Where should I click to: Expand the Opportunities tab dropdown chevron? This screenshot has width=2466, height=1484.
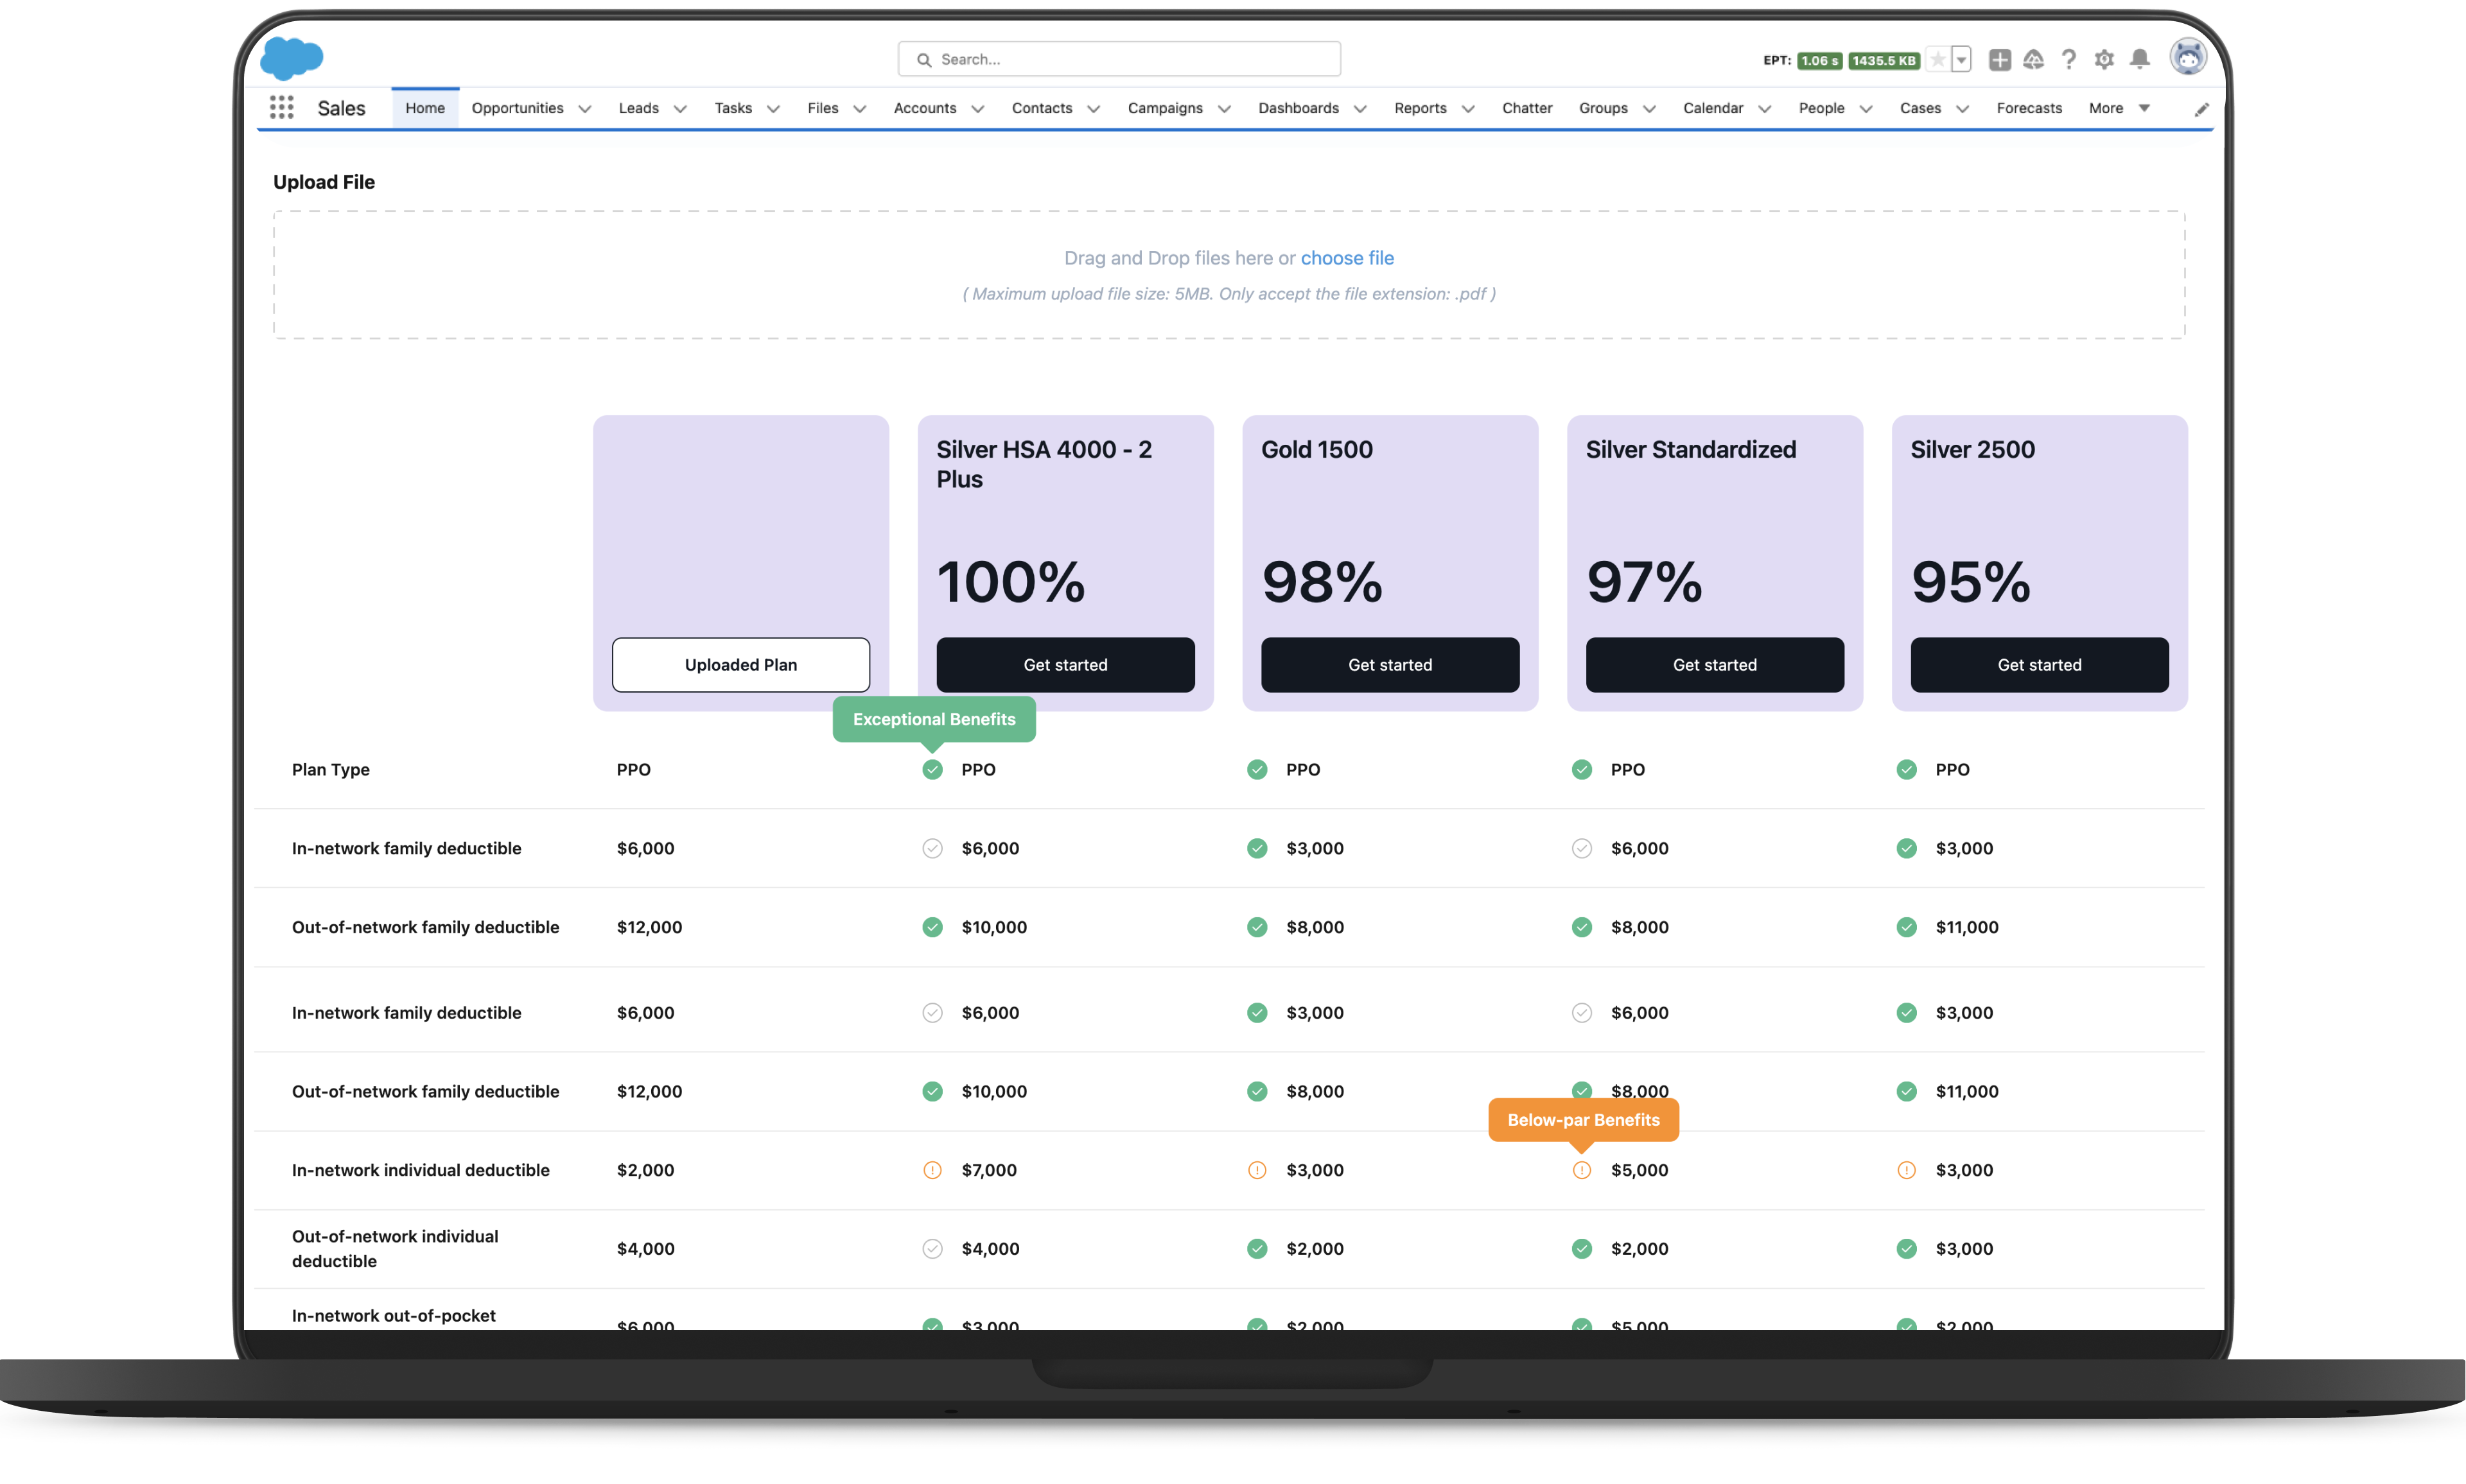584,109
